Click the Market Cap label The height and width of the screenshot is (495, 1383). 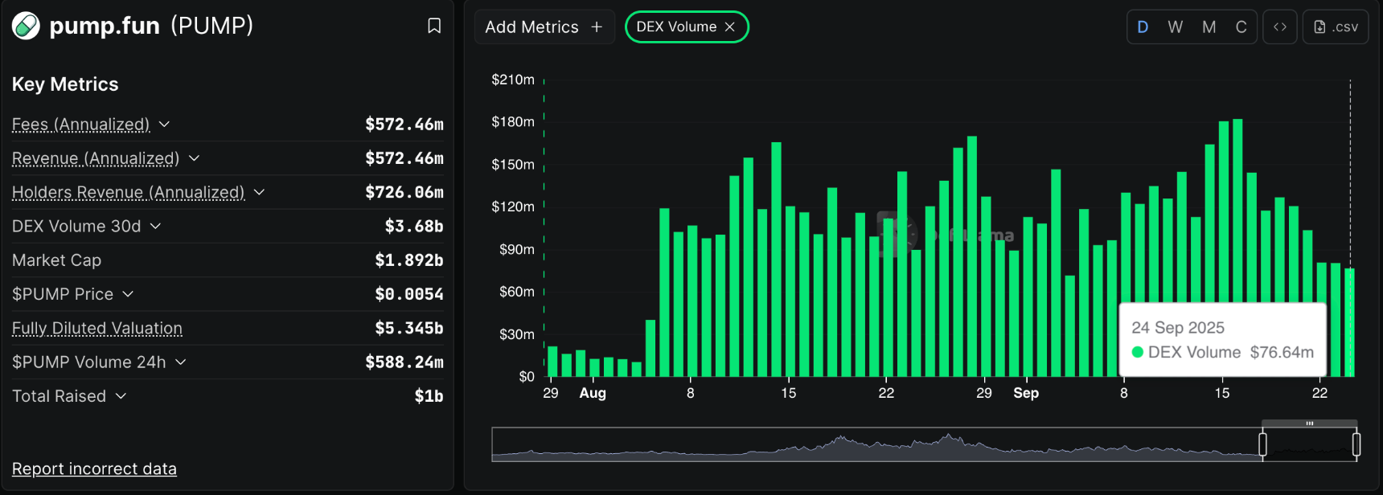coord(56,260)
